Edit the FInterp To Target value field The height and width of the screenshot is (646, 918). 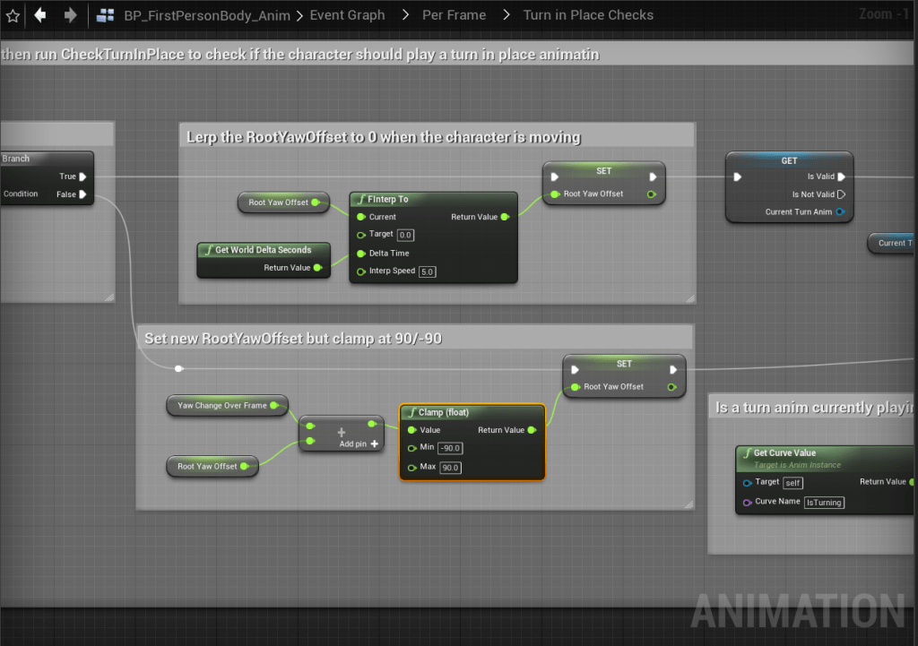click(x=406, y=235)
